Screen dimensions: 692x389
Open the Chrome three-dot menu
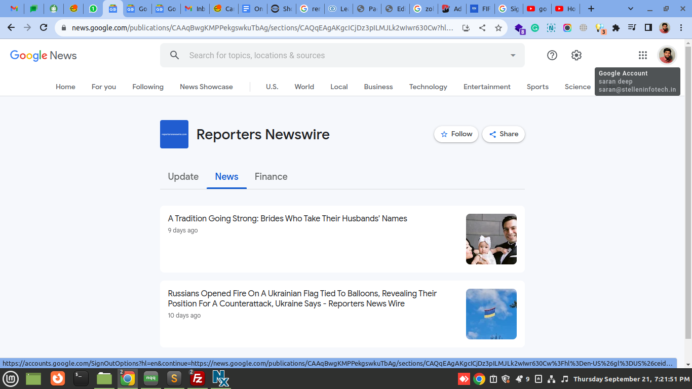click(681, 28)
